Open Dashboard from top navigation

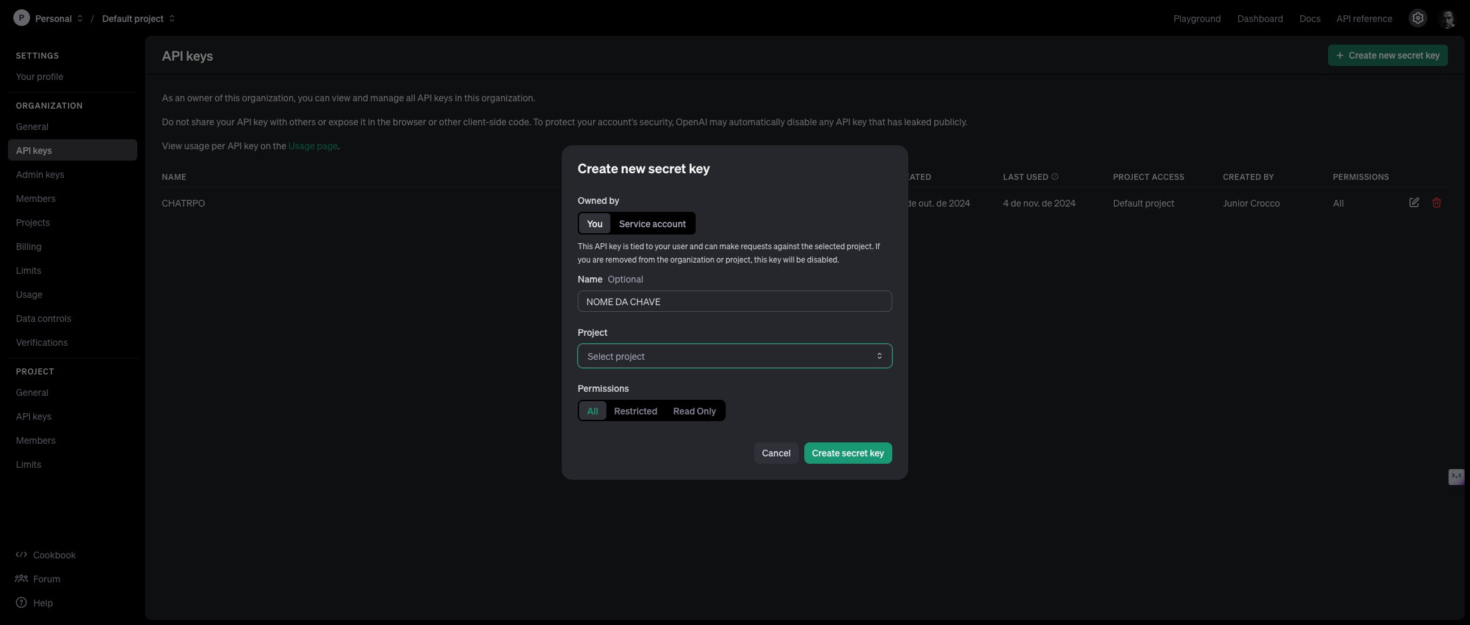[1259, 19]
